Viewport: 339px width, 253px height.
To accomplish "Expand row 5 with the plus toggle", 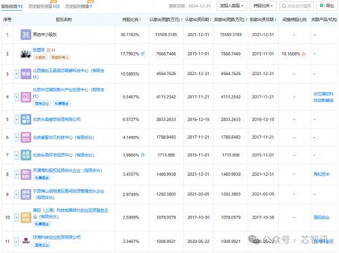I will pos(16,119).
